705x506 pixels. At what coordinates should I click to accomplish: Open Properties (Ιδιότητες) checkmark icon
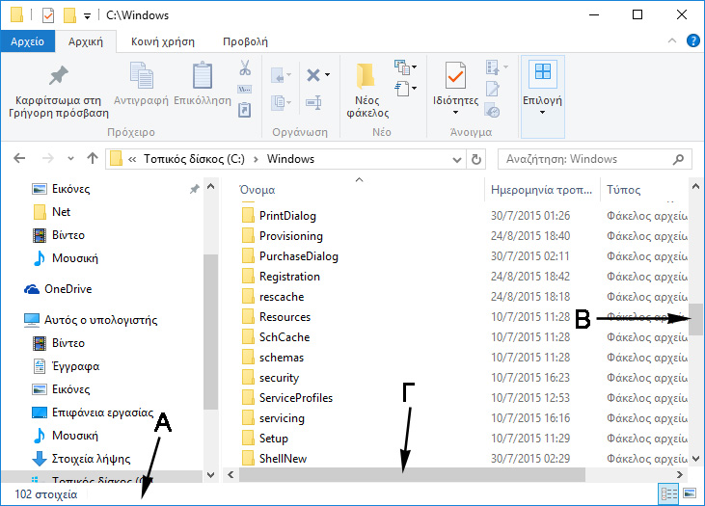(x=455, y=75)
